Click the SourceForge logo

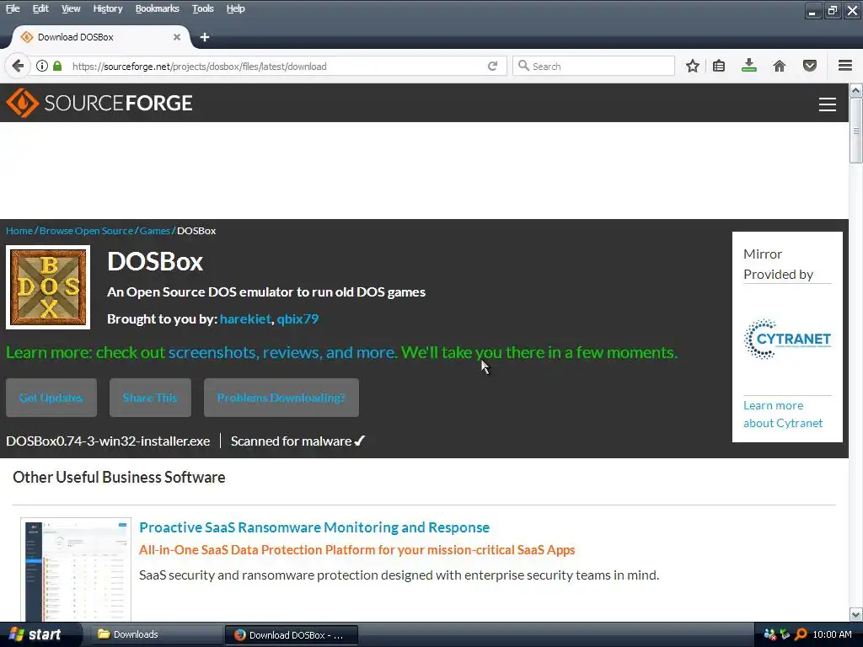tap(99, 103)
